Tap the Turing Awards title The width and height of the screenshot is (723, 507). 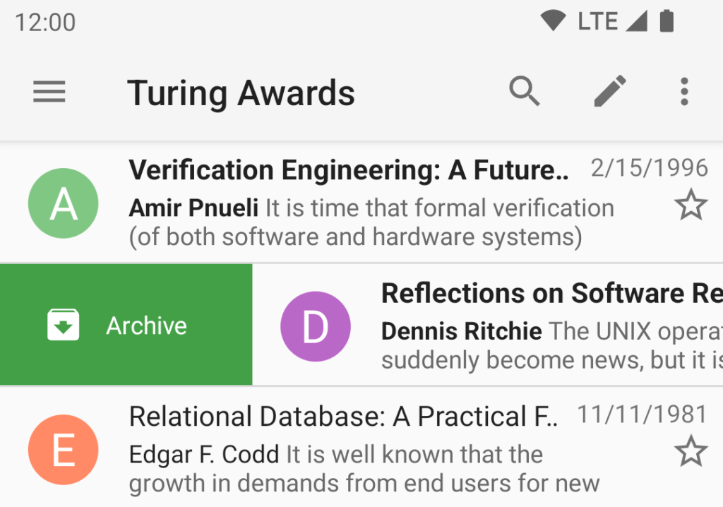pyautogui.click(x=241, y=93)
